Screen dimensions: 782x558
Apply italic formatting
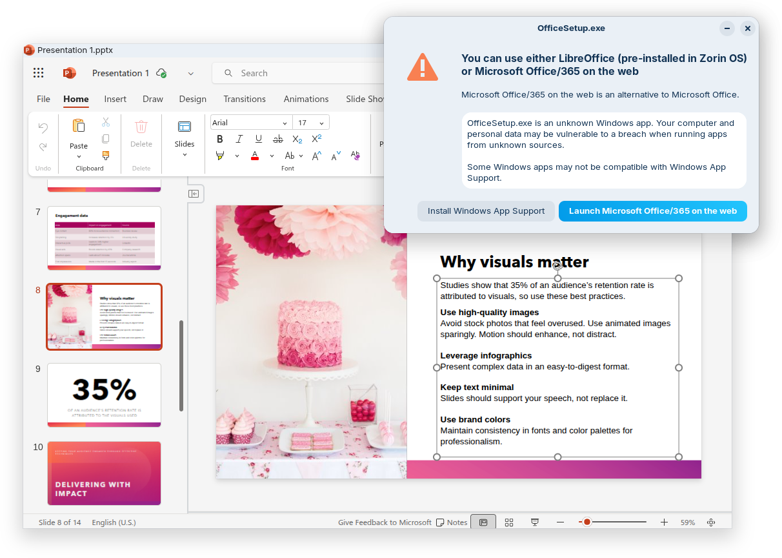(x=239, y=139)
